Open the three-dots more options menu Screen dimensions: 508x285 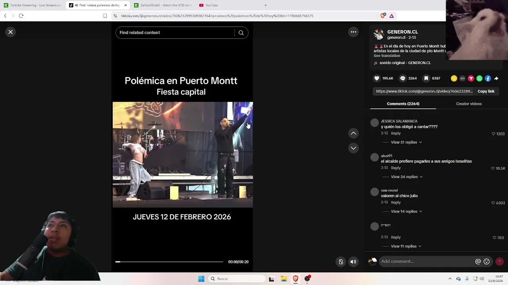tap(353, 32)
